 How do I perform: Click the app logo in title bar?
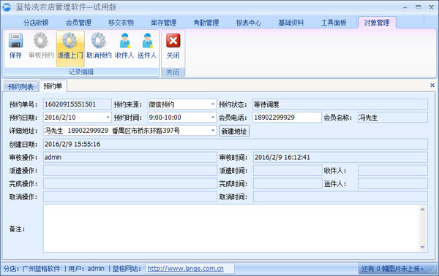tap(7, 7)
